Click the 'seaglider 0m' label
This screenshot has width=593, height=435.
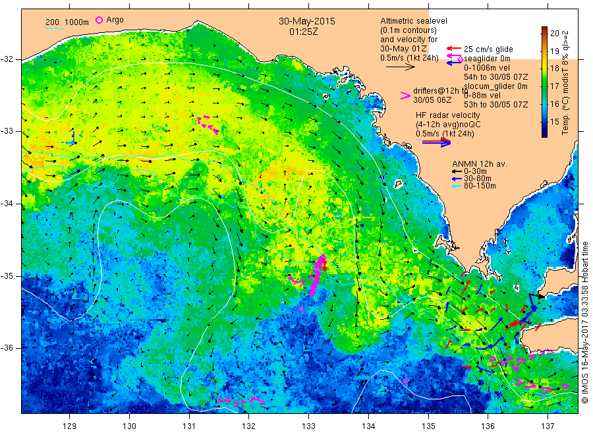point(487,58)
